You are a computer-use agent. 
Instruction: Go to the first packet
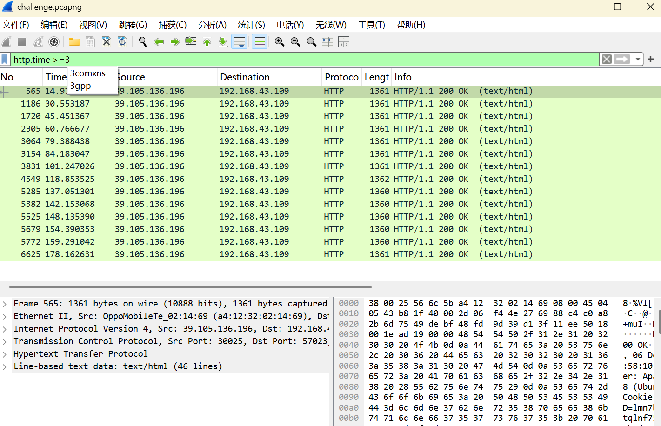tap(207, 42)
